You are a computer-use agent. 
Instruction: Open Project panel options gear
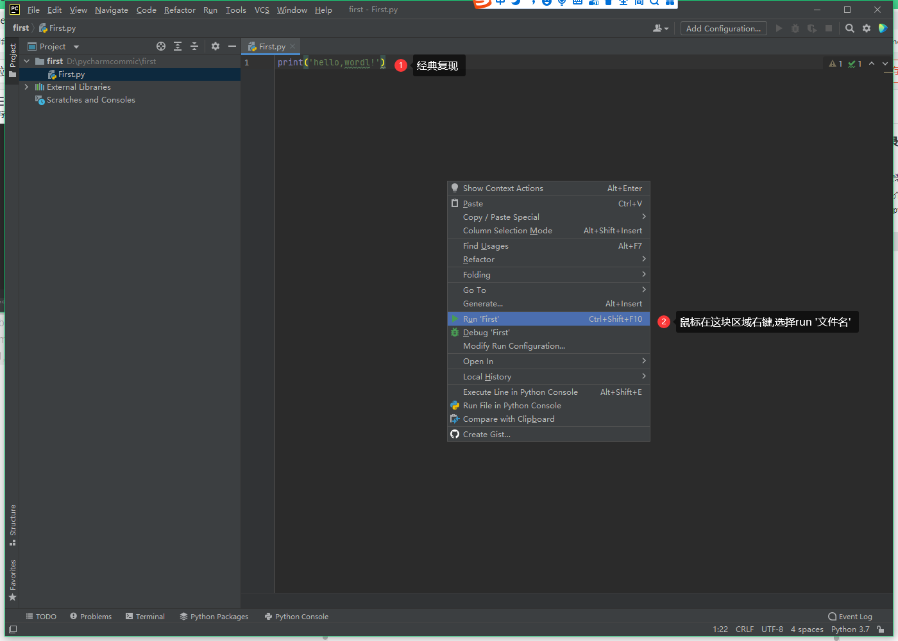[x=216, y=46]
